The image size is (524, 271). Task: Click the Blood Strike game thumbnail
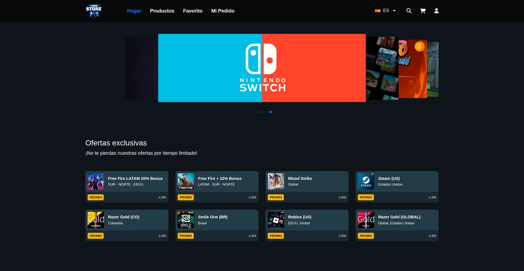276,181
